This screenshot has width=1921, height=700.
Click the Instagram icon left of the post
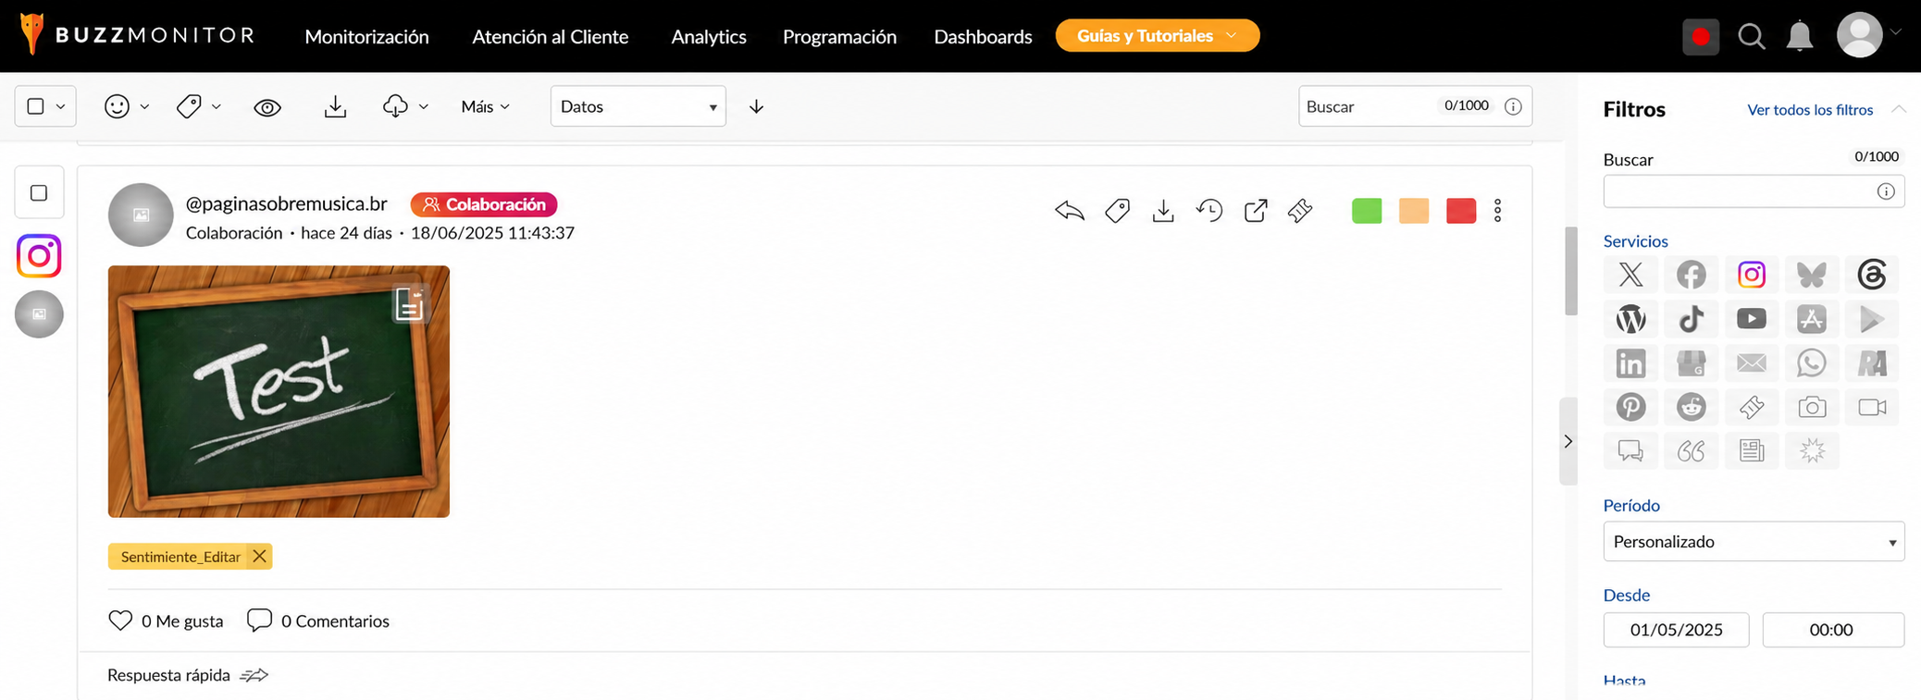click(39, 255)
